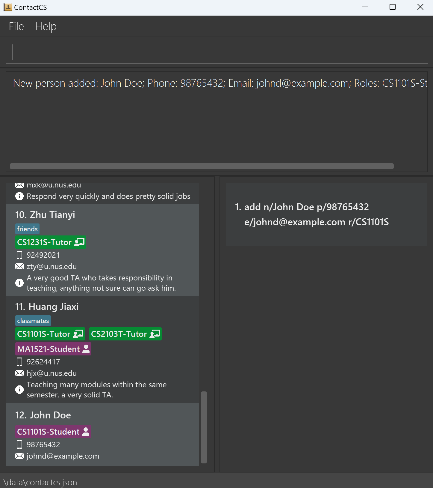Select the friends tag on Zhu Tianyi

(27, 229)
